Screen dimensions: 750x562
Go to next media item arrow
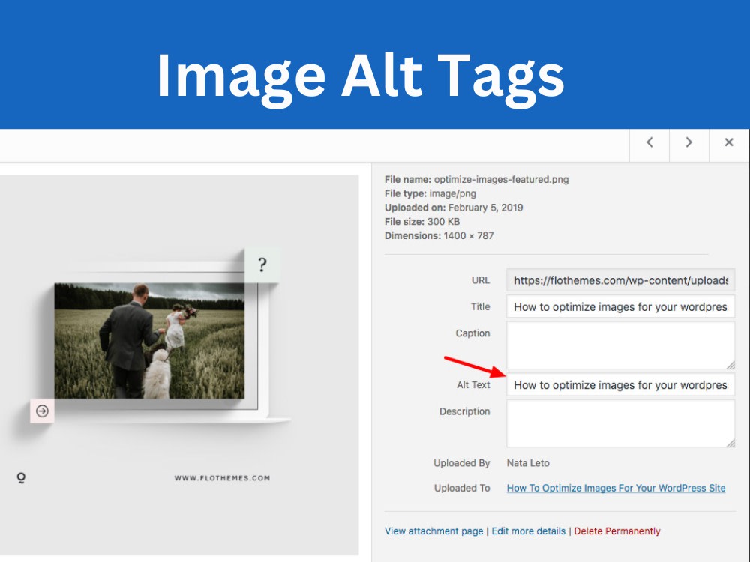click(688, 142)
